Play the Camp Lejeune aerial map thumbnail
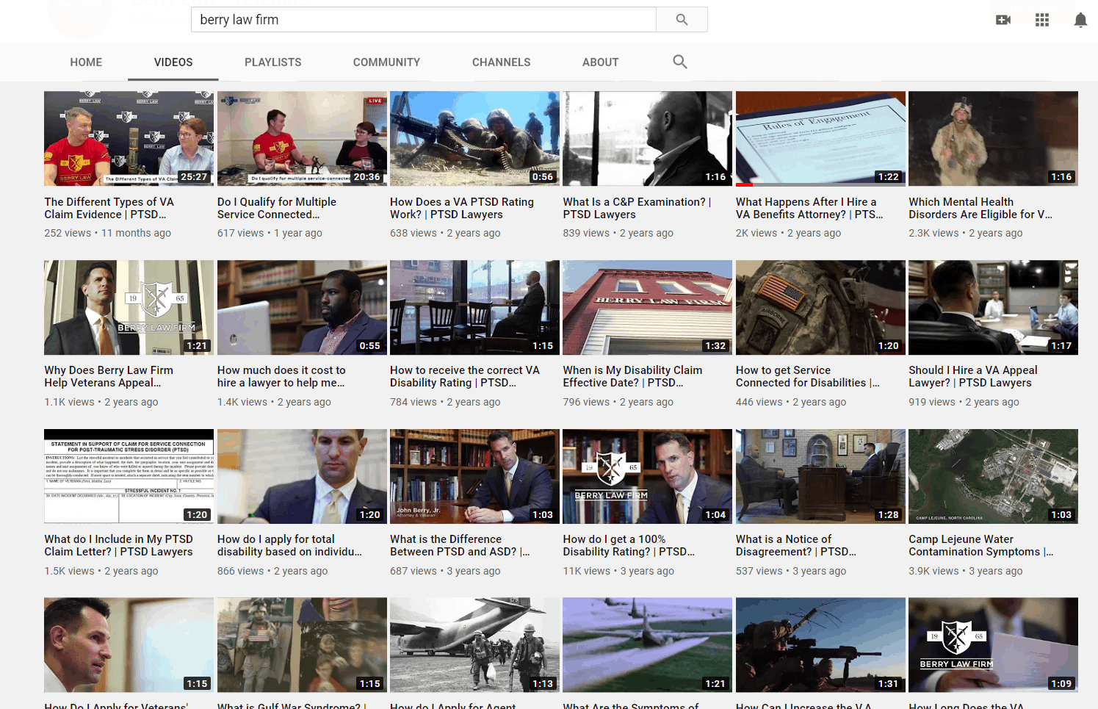This screenshot has width=1098, height=709. [x=993, y=476]
